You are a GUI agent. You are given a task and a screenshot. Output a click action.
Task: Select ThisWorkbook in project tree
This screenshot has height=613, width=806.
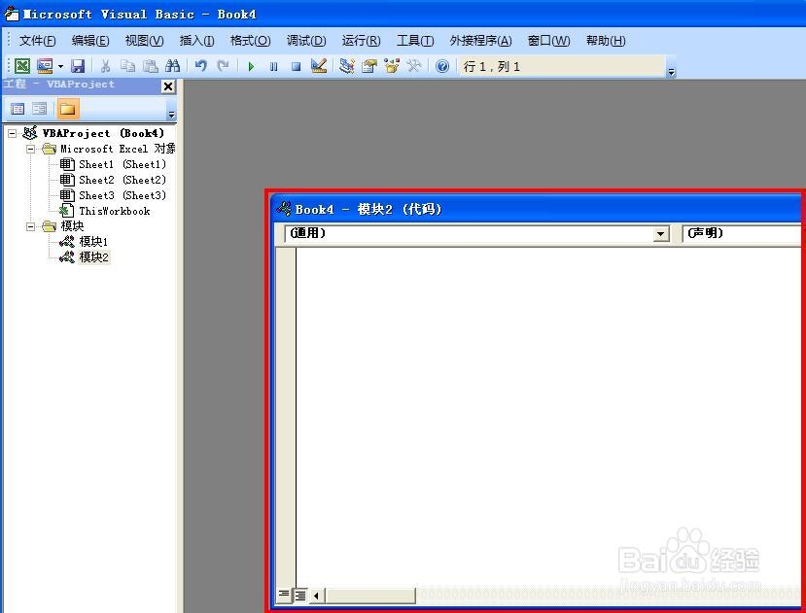pyautogui.click(x=114, y=211)
